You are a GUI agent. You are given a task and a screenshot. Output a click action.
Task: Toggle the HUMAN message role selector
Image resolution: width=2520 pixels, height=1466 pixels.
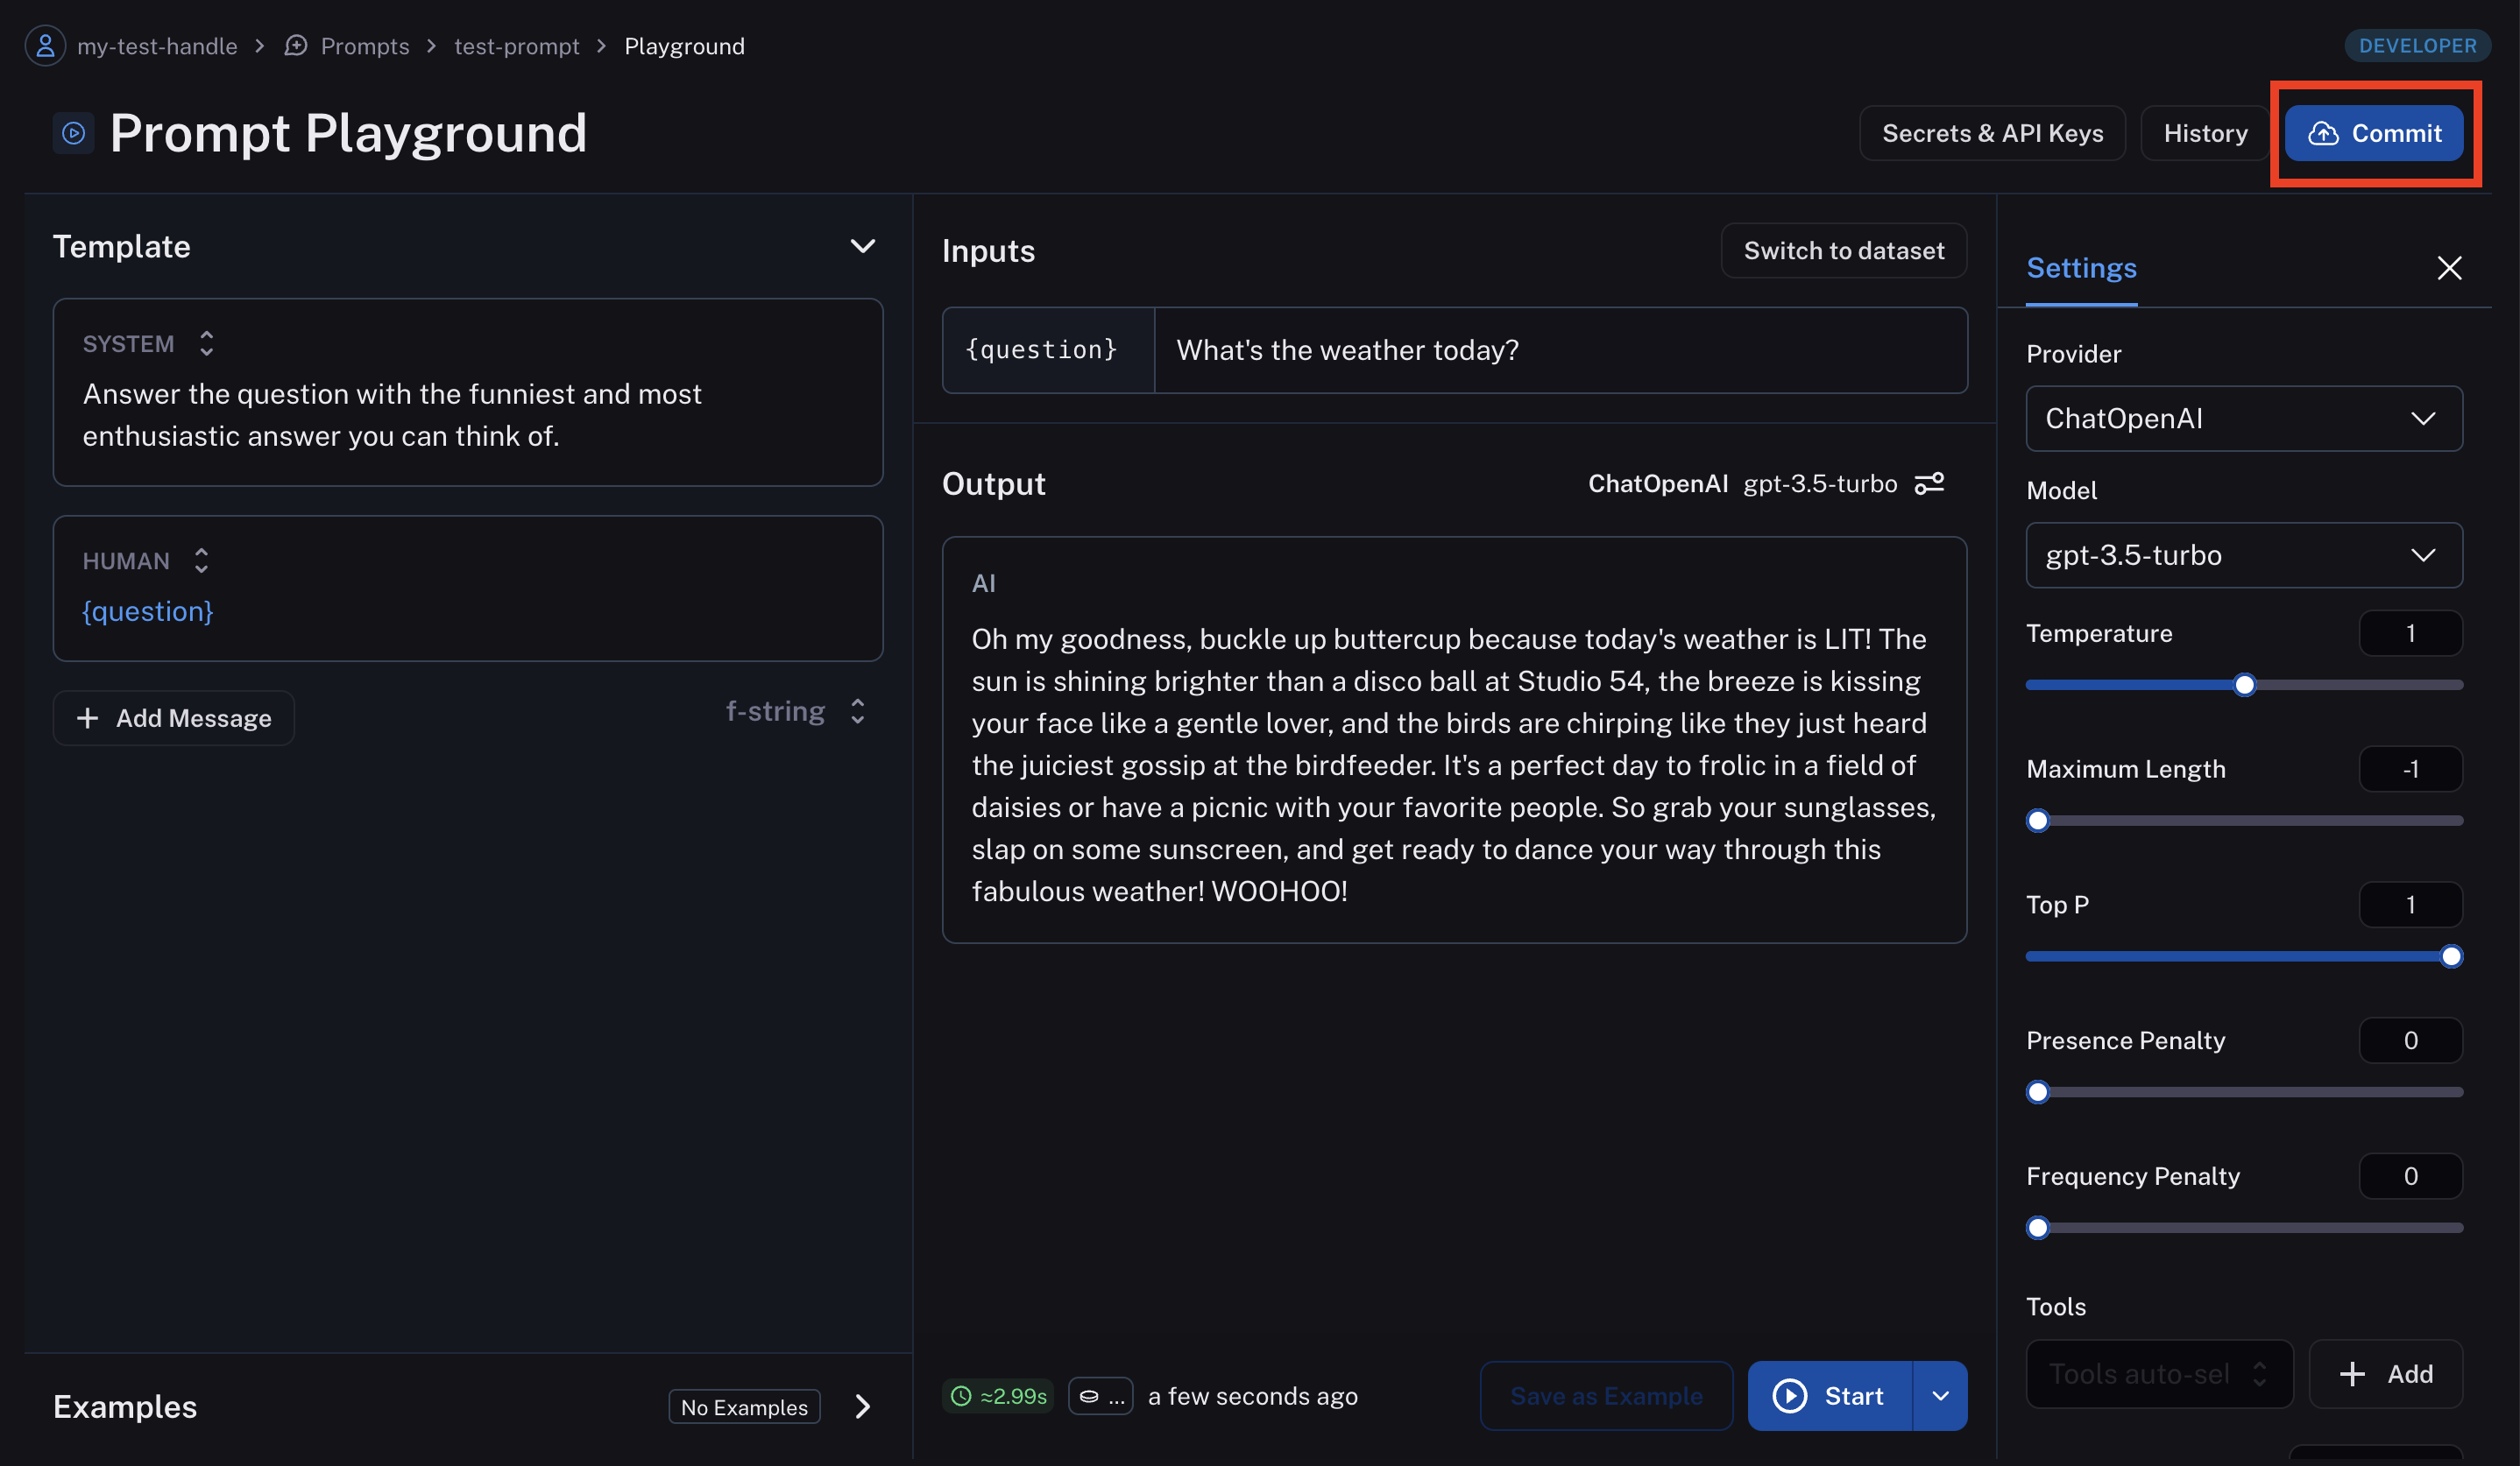tap(201, 560)
